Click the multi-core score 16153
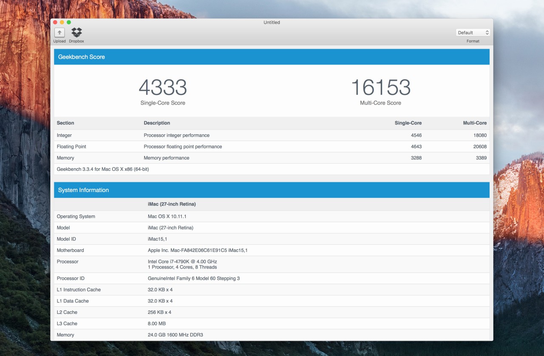This screenshot has width=544, height=356. (380, 88)
